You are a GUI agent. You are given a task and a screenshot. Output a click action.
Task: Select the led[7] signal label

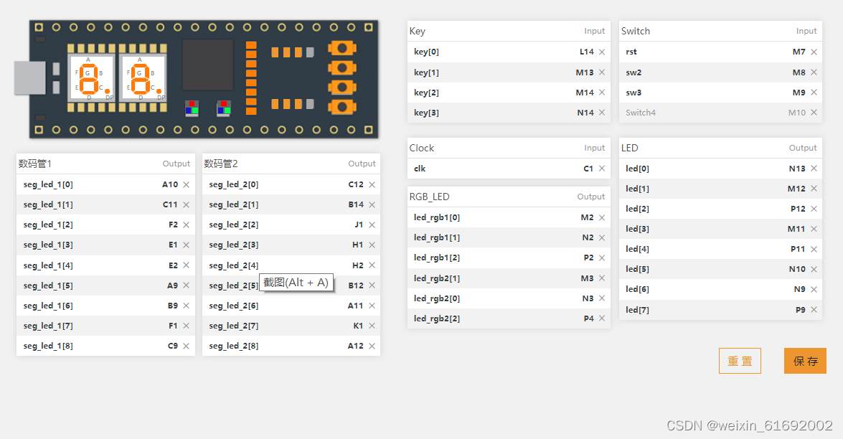637,310
